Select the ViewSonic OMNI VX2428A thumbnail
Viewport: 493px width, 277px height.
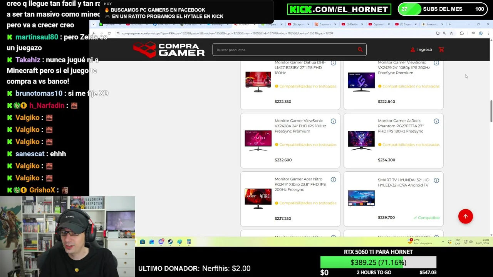pyautogui.click(x=258, y=140)
